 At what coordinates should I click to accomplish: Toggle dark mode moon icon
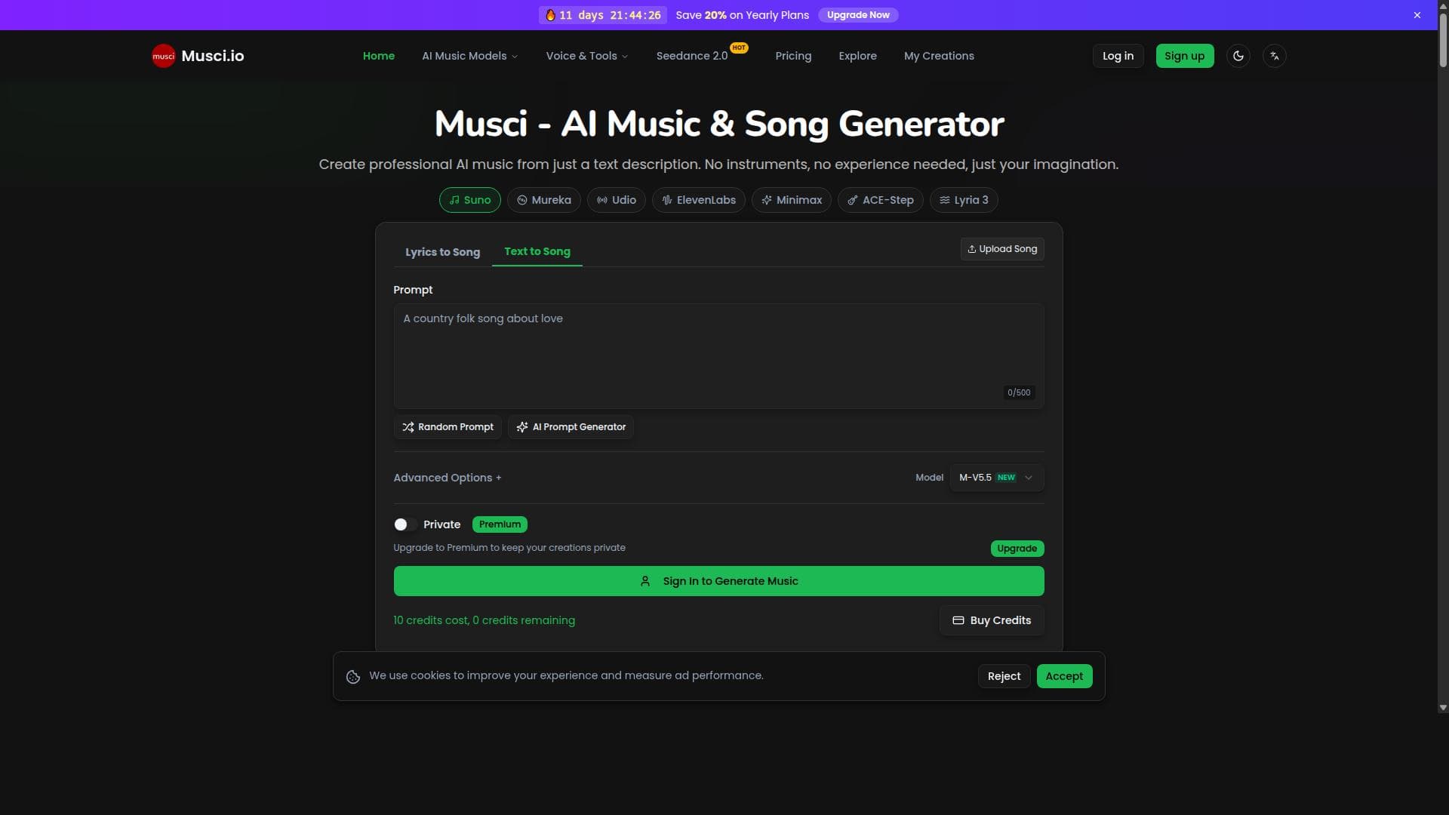tap(1238, 56)
